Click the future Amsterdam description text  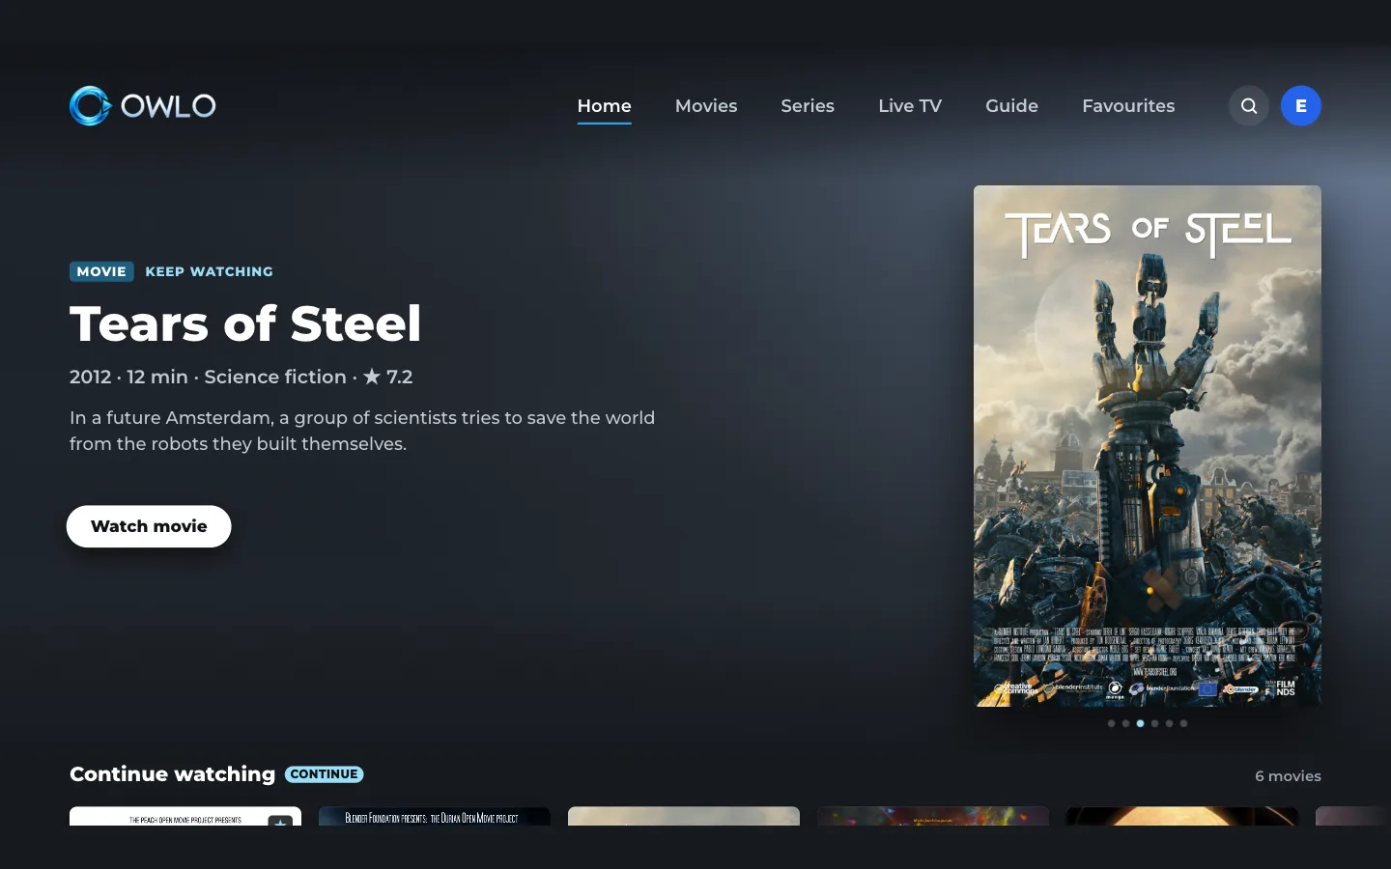[x=362, y=431]
